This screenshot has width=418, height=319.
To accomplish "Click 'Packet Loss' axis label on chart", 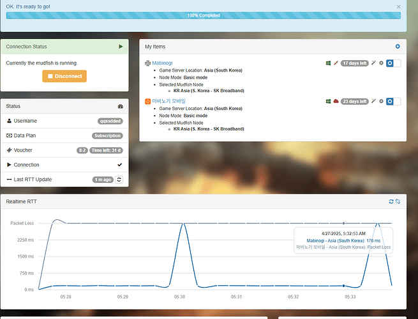I will point(22,223).
